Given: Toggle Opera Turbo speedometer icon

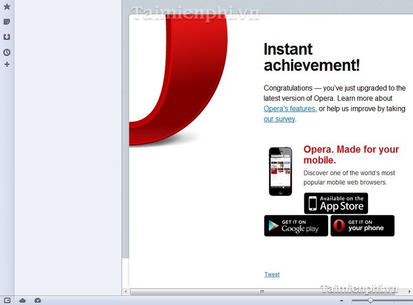Looking at the screenshot, I should coord(38,300).
